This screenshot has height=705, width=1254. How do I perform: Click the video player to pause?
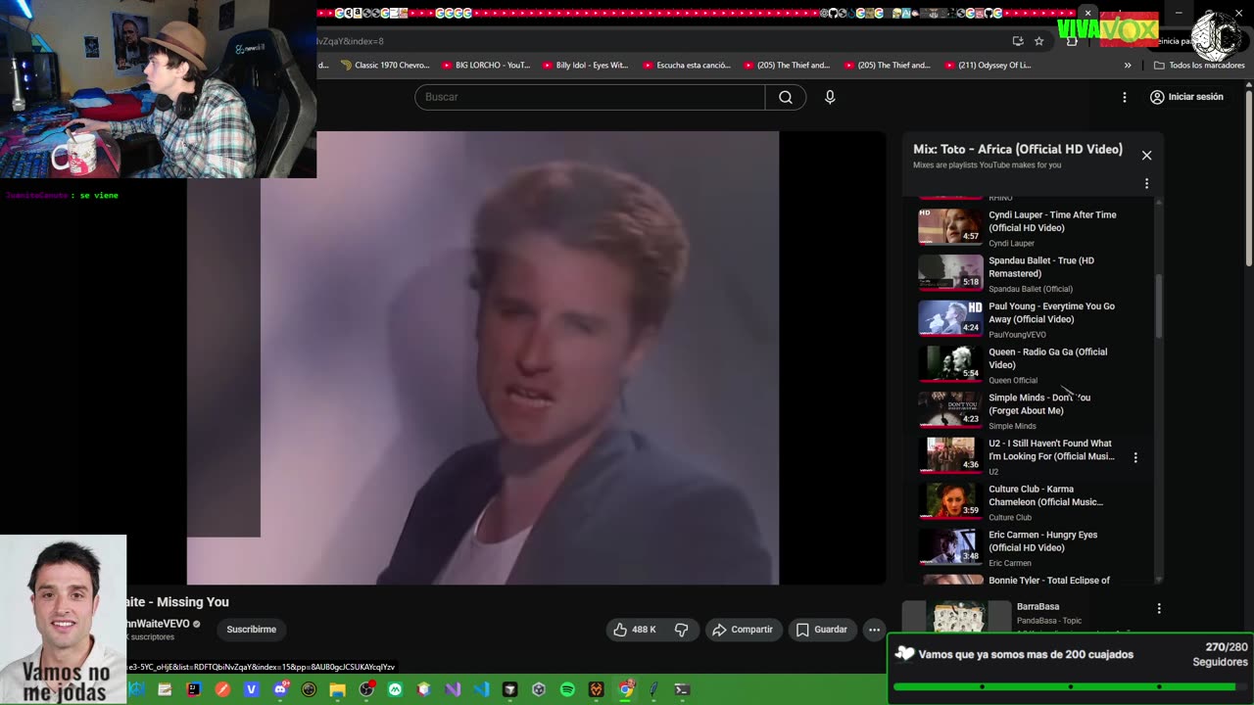pos(536,357)
